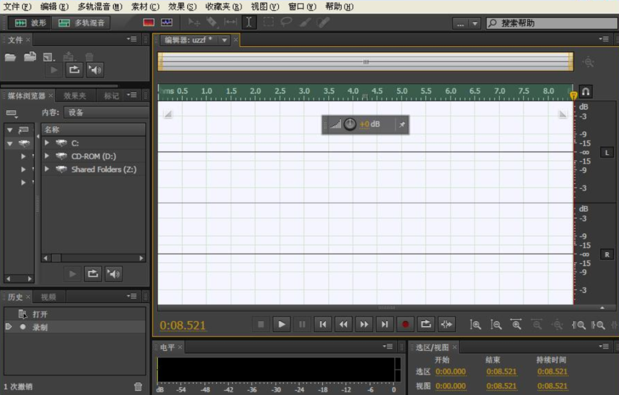Click the Import File icon in the Files panel
Image resolution: width=619 pixels, height=395 pixels.
pyautogui.click(x=30, y=57)
